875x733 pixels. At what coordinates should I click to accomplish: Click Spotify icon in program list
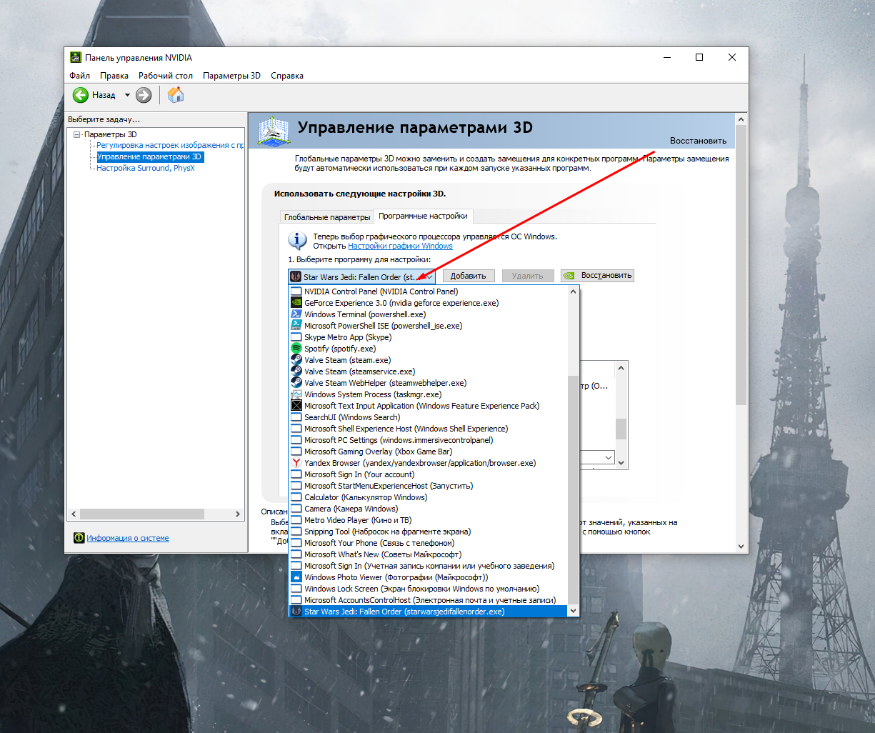(296, 349)
